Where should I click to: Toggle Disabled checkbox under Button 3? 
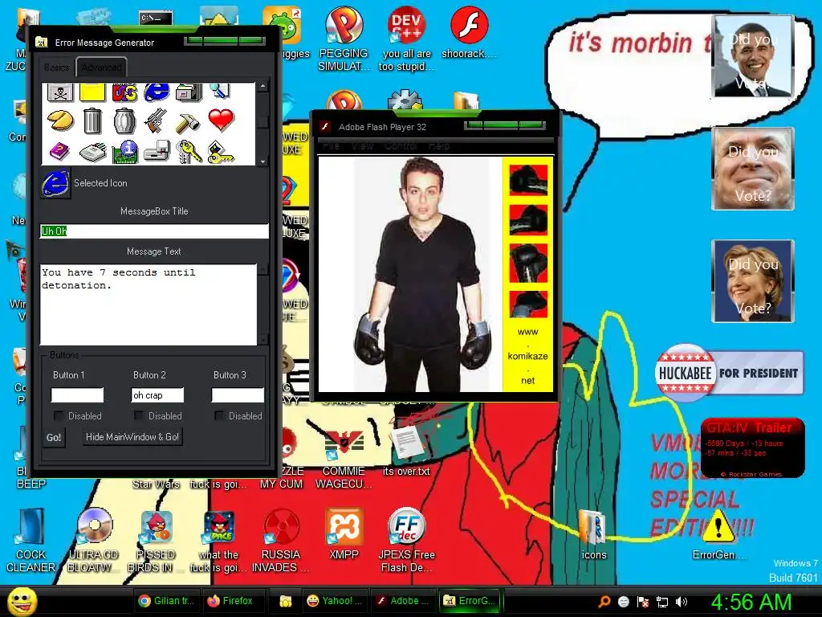(x=219, y=415)
